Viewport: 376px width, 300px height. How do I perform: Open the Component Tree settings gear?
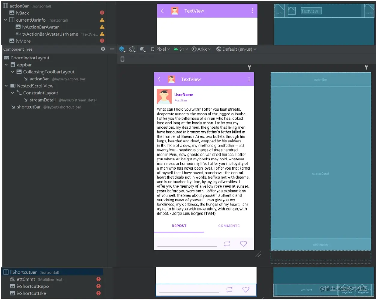[x=103, y=49]
